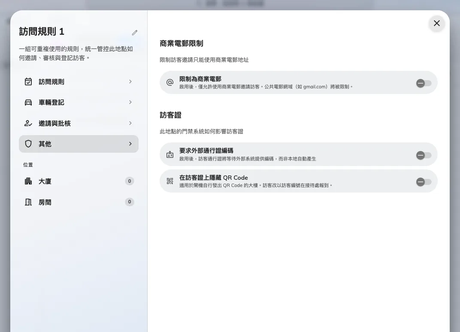Click the text 限制訪客邀請只能使用商業電郵地址
460x332 pixels.
click(204, 60)
